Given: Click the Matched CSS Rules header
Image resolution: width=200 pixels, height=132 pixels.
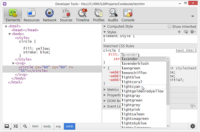Looking at the screenshot, I should (x=150, y=46).
